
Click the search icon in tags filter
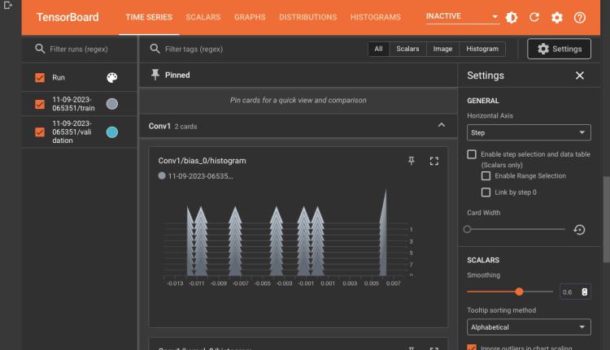(155, 49)
